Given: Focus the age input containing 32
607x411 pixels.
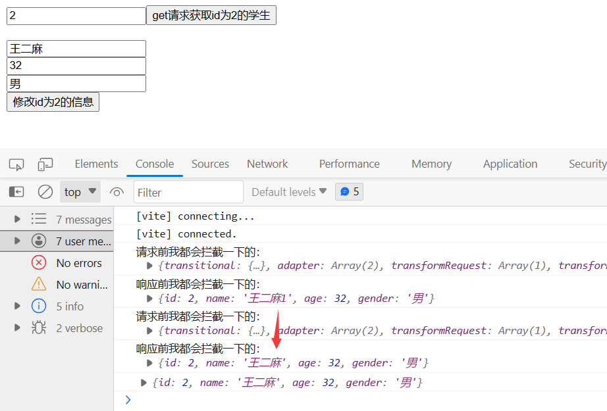Looking at the screenshot, I should click(x=76, y=66).
